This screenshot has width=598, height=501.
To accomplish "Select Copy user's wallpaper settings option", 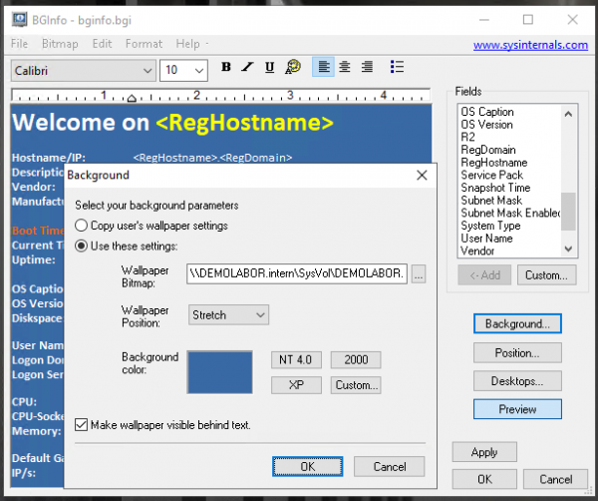I will [82, 226].
